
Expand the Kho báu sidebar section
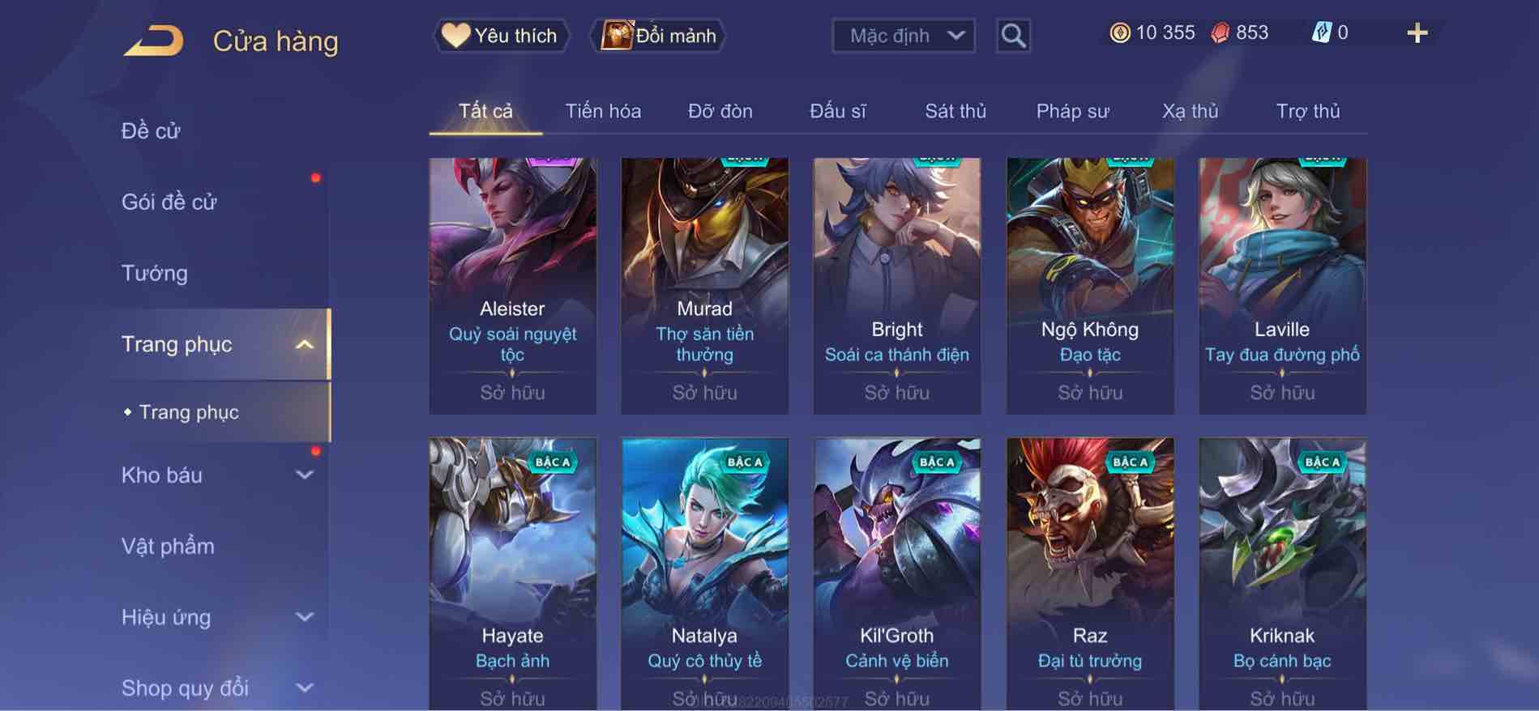(305, 475)
